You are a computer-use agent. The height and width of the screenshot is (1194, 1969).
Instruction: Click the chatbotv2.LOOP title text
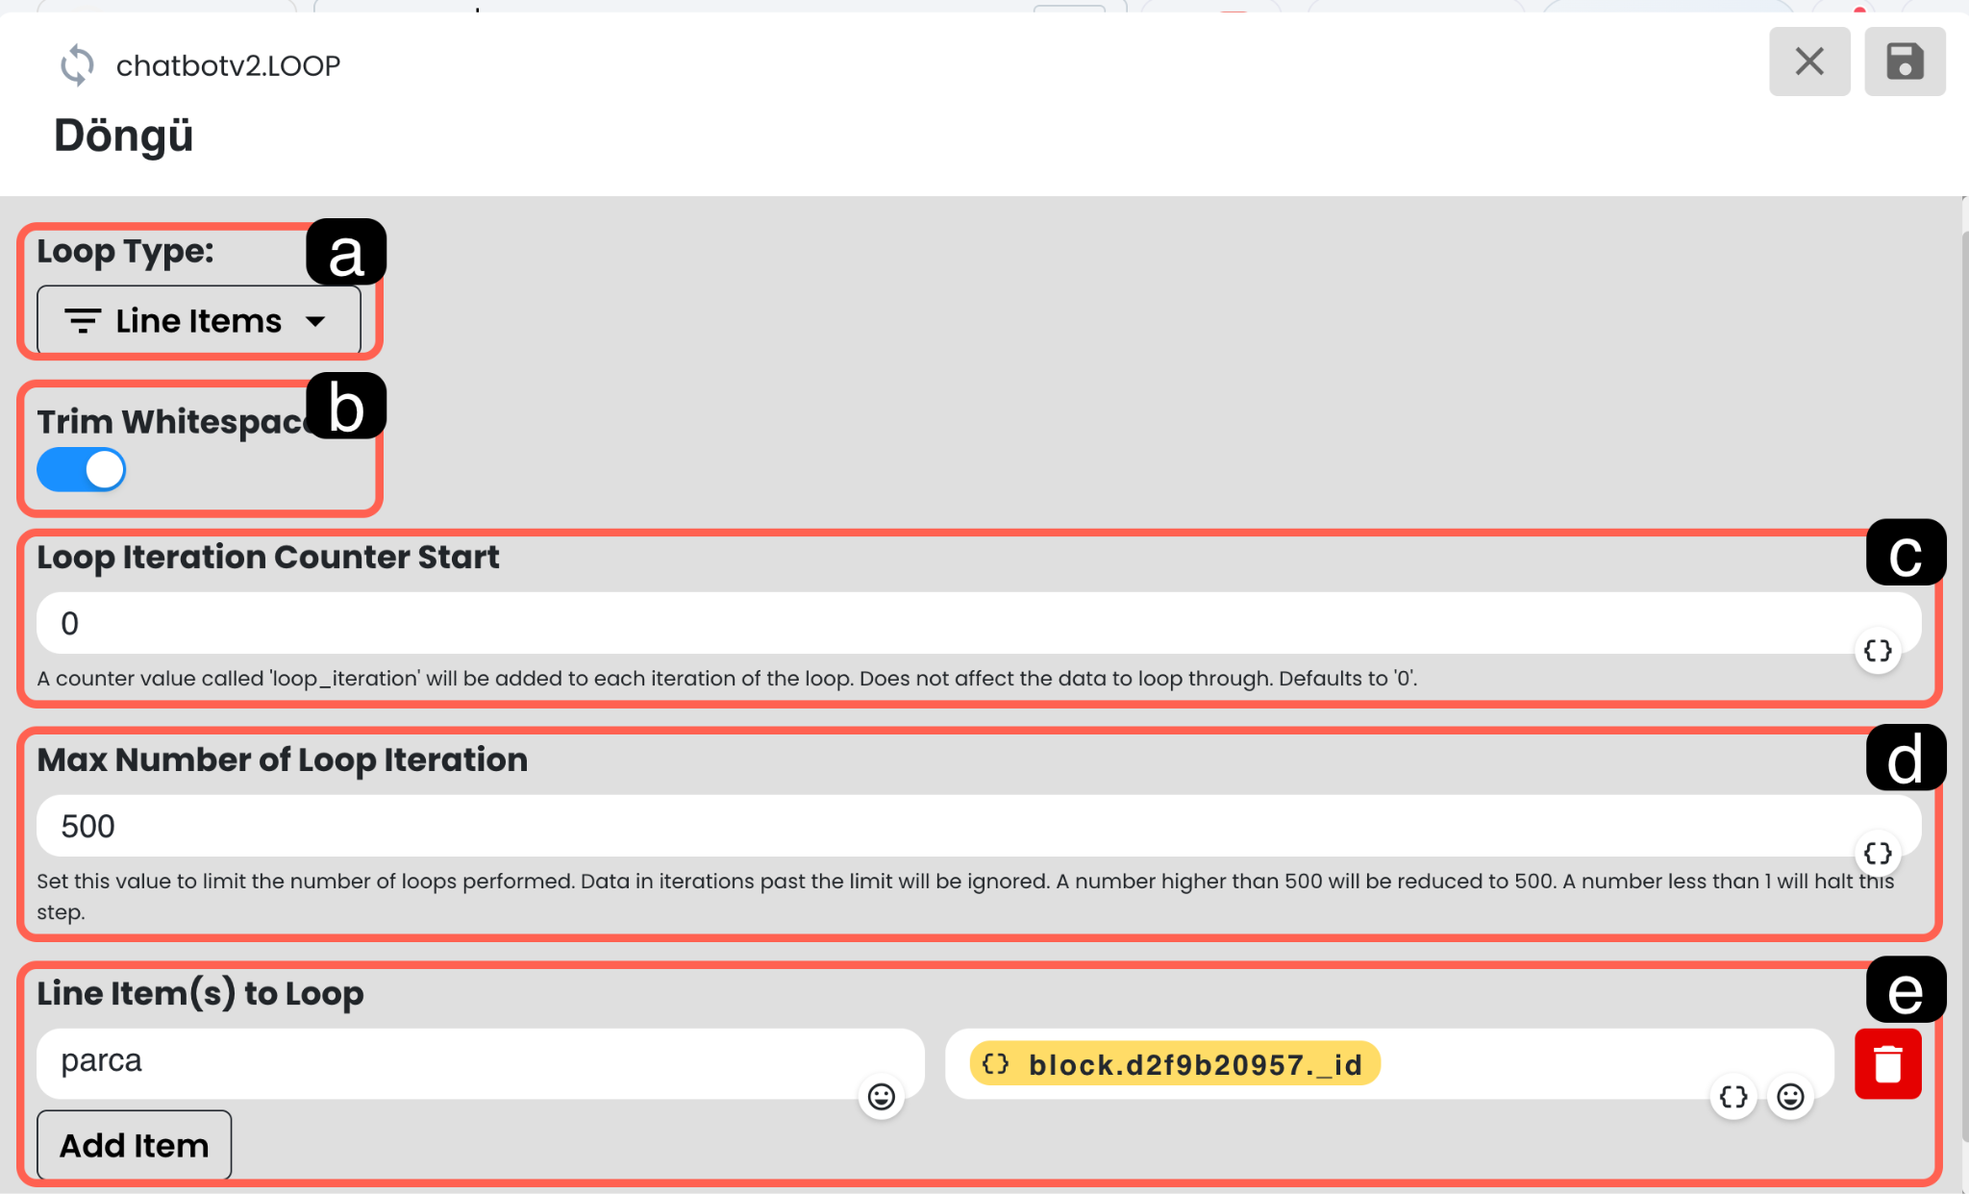(x=228, y=65)
